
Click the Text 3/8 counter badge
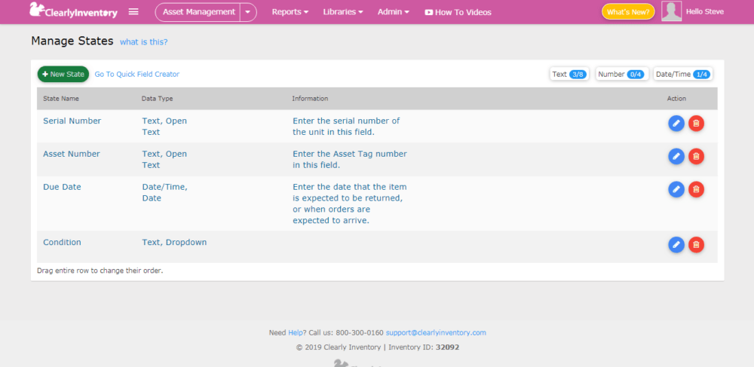569,74
